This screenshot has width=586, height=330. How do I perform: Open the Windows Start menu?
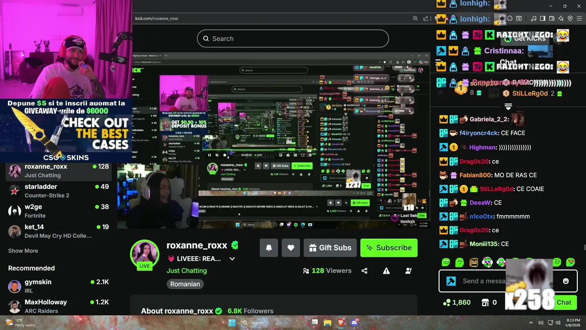pyautogui.click(x=232, y=323)
